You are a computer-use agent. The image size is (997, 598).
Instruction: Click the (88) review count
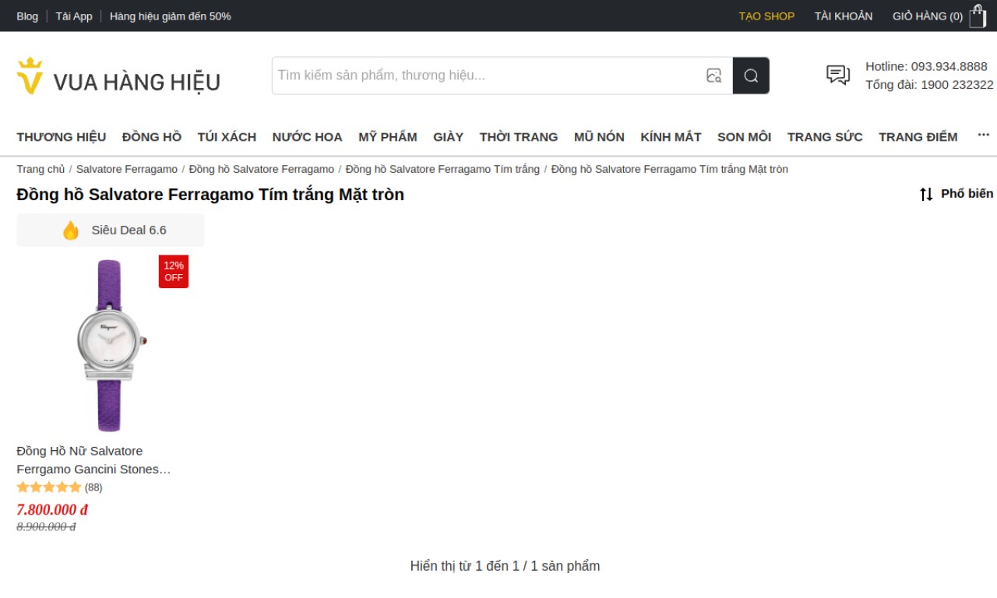tap(93, 487)
